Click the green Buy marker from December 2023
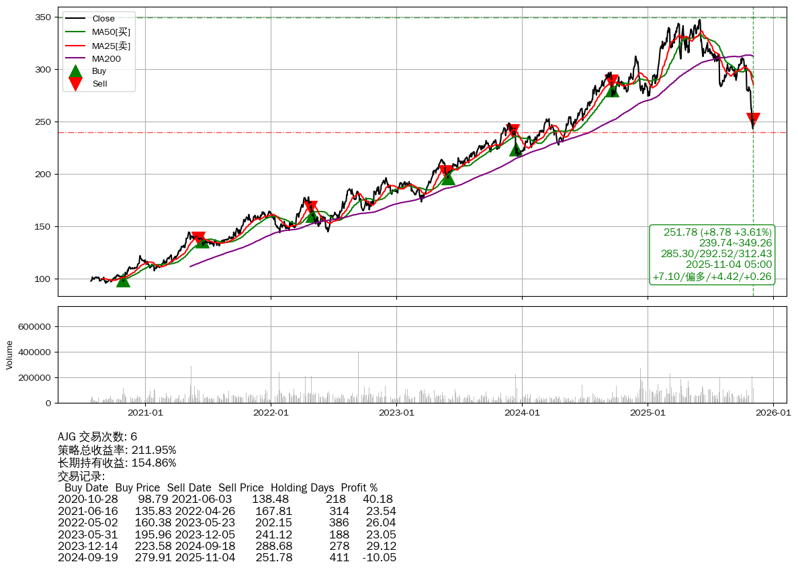The height and width of the screenshot is (570, 798). coord(516,149)
